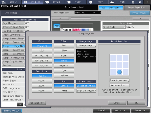
Task: Open Change Page settings
Action: [86, 46]
